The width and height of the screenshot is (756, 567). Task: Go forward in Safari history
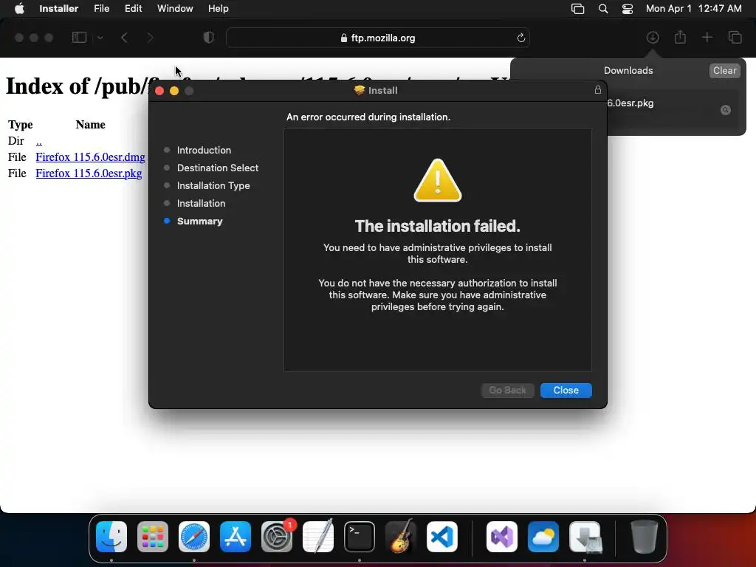click(x=150, y=38)
